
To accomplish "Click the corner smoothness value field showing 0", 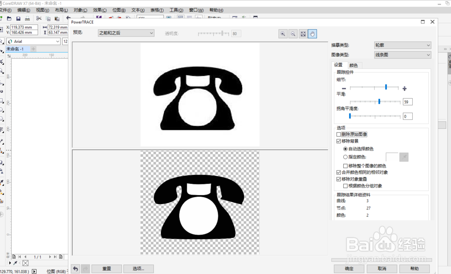I will click(x=408, y=116).
